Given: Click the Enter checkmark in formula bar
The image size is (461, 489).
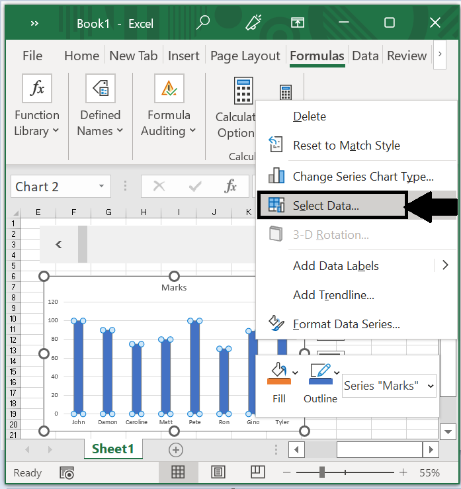Looking at the screenshot, I should [x=195, y=187].
